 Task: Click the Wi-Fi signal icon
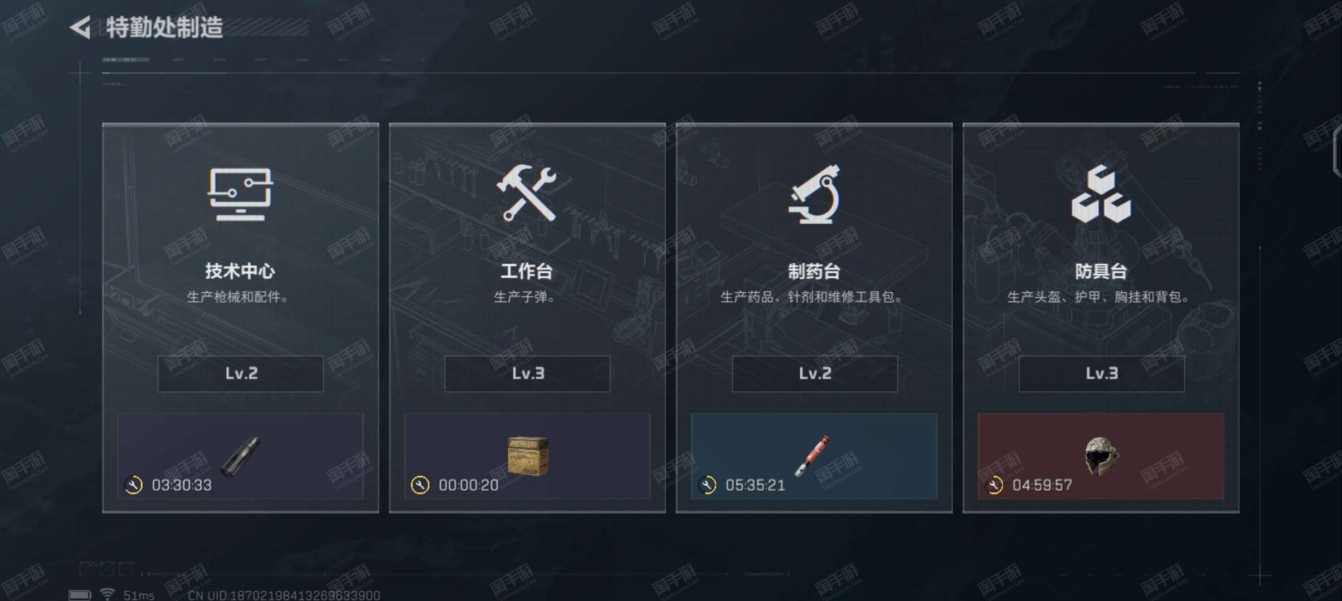pos(107,594)
